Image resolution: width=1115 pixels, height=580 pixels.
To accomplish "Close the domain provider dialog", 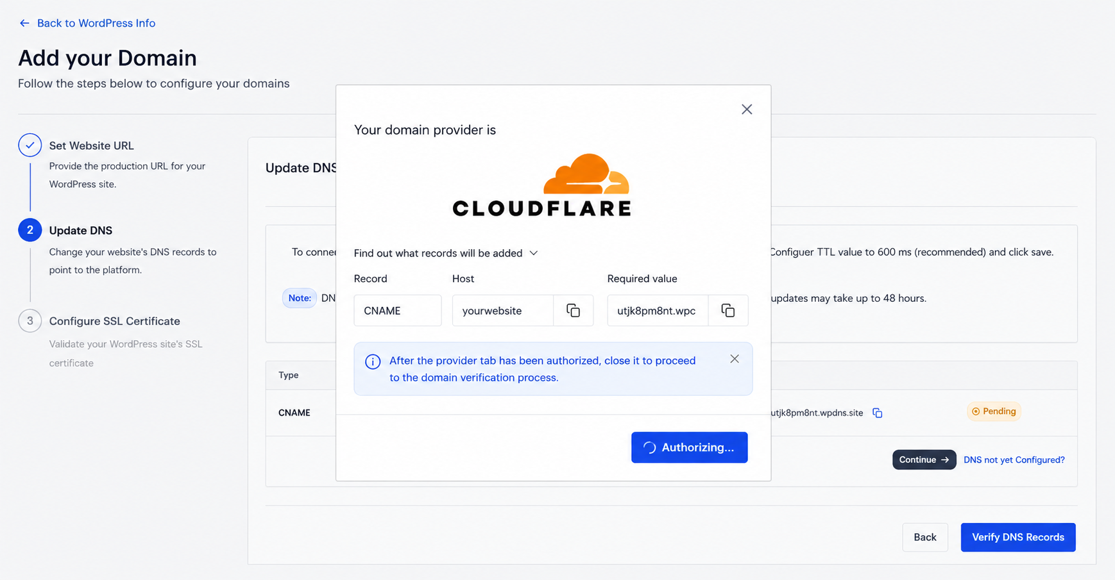I will 747,110.
